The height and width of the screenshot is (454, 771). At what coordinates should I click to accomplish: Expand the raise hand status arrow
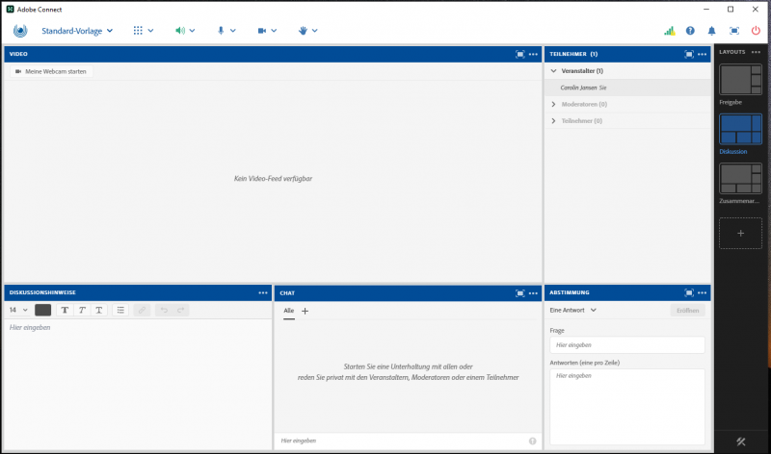click(315, 31)
